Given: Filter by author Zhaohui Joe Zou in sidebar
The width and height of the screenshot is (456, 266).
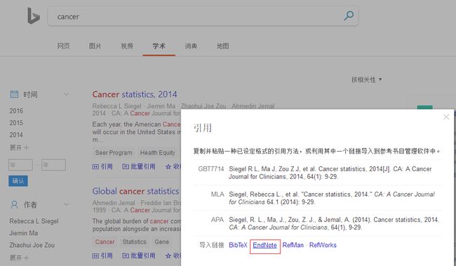Looking at the screenshot, I should point(32,245).
